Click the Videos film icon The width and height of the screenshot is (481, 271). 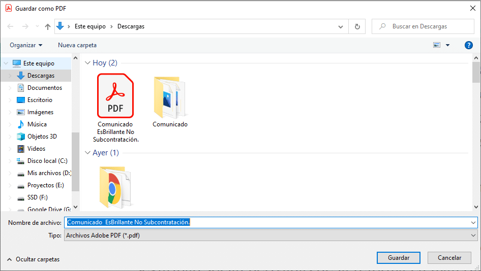point(20,149)
